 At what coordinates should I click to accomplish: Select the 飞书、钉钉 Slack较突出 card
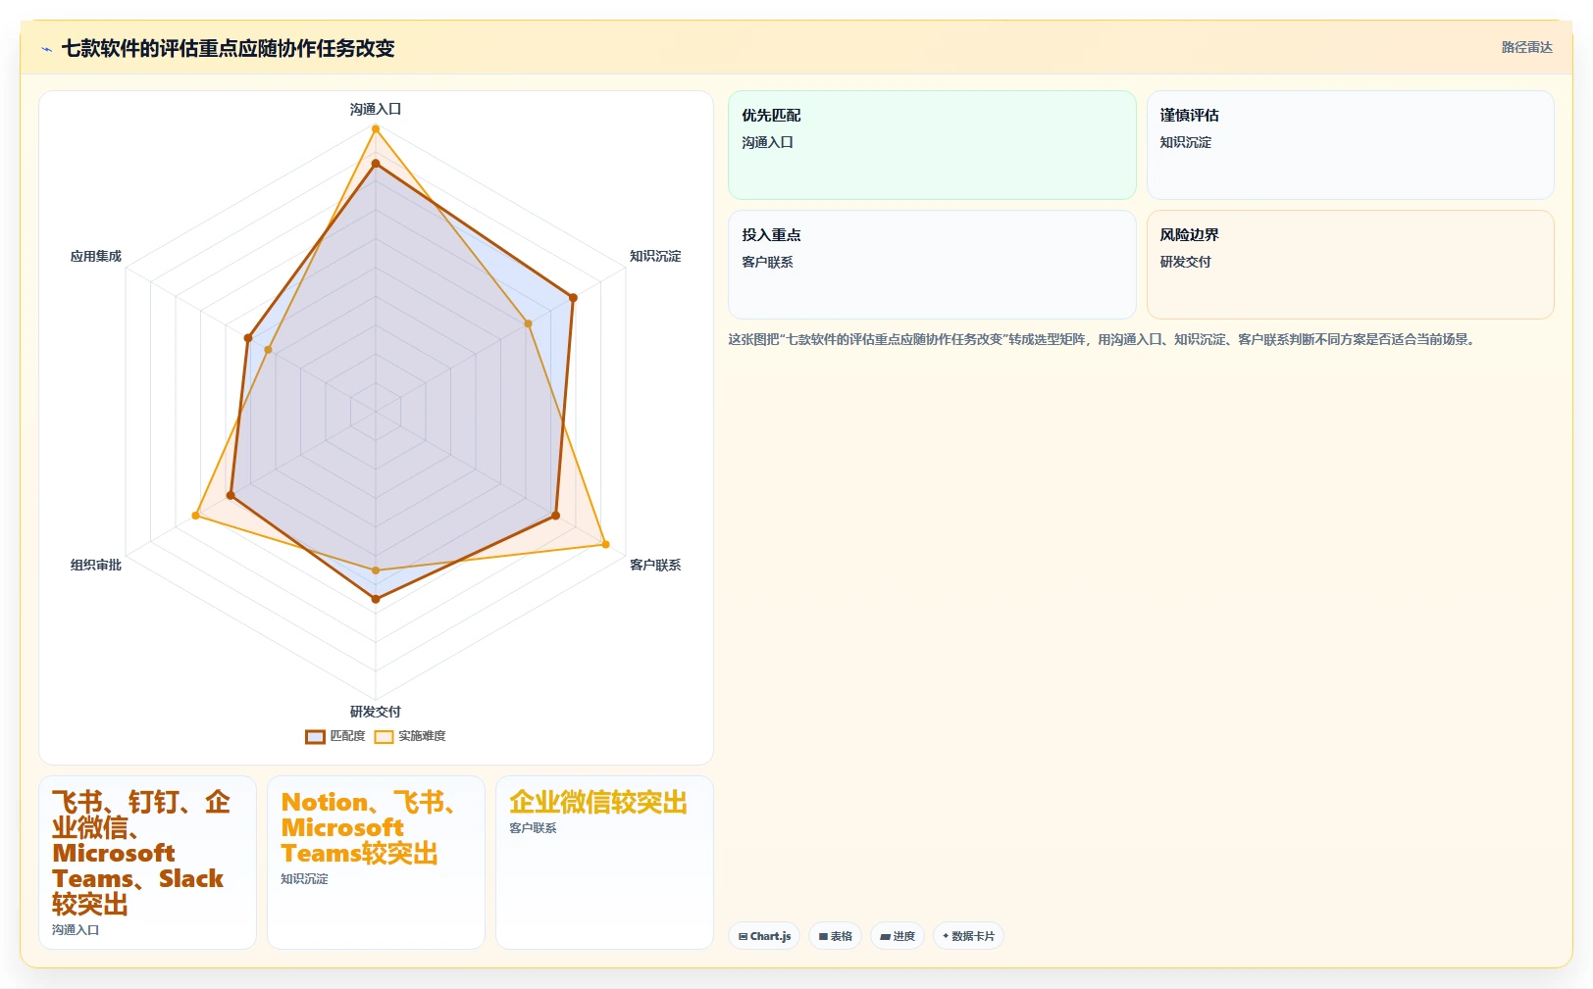pos(147,863)
